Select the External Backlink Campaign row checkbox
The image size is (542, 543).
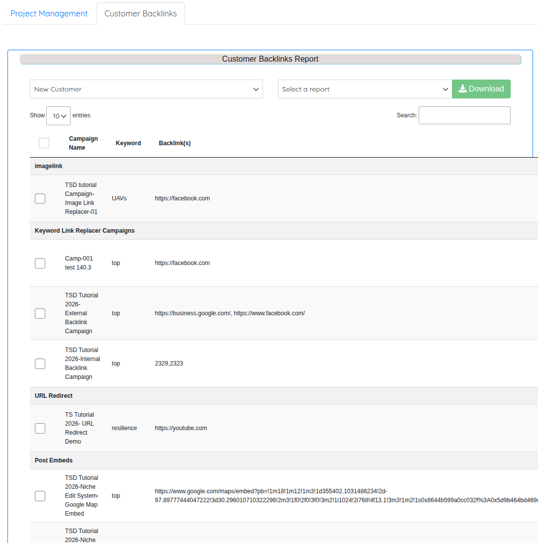(40, 313)
